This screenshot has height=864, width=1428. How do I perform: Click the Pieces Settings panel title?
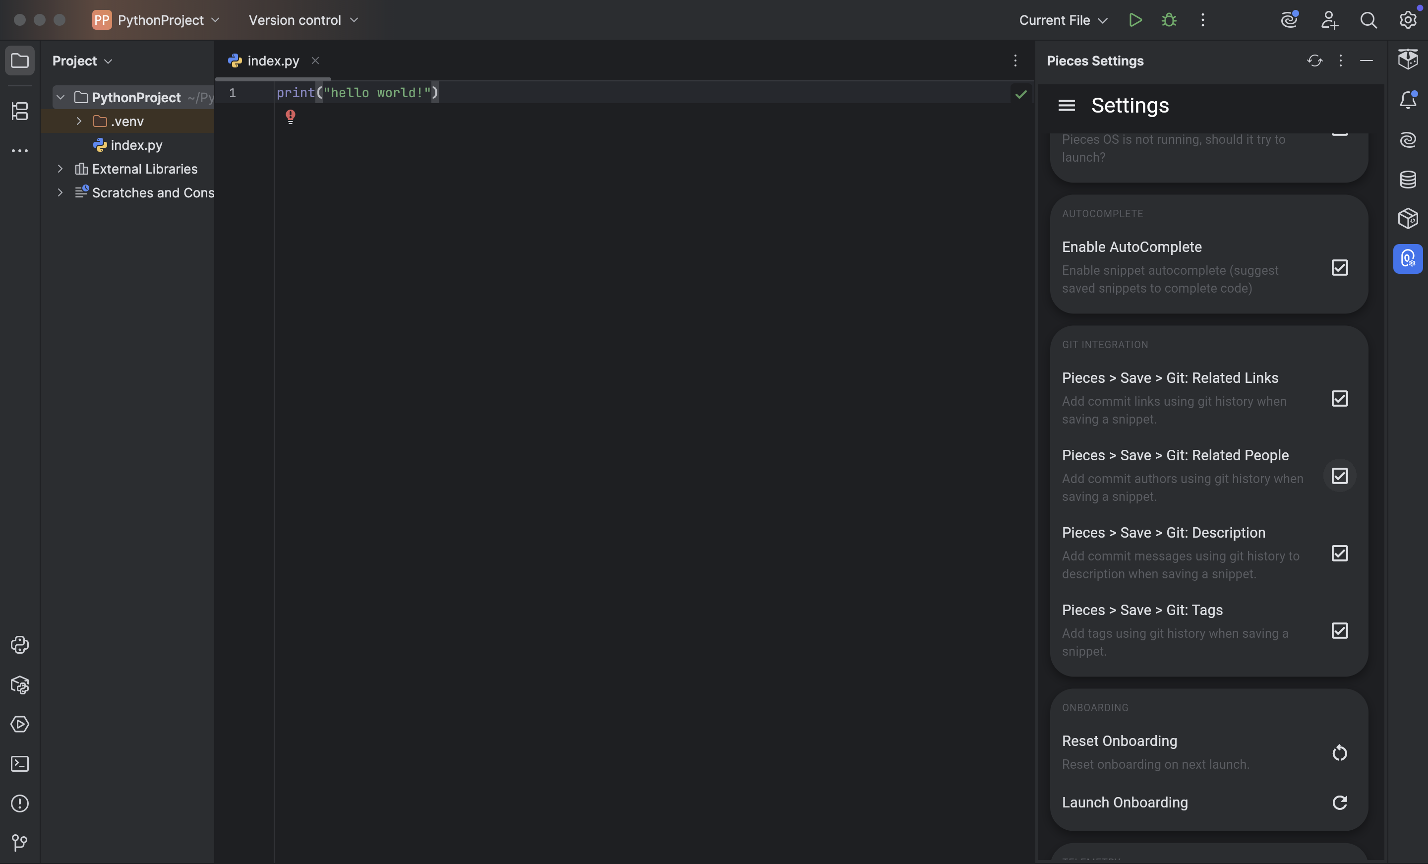tap(1095, 61)
